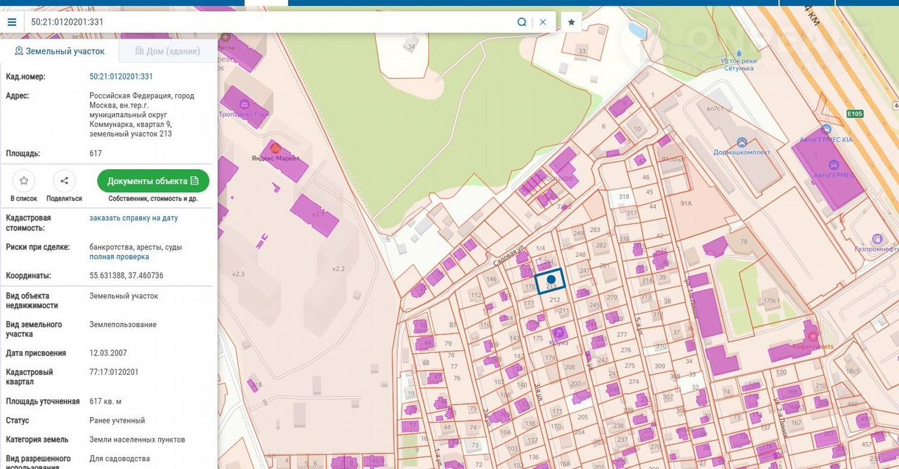Click the star favorites button beside search
Viewport: 899px width, 469px height.
coord(572,22)
